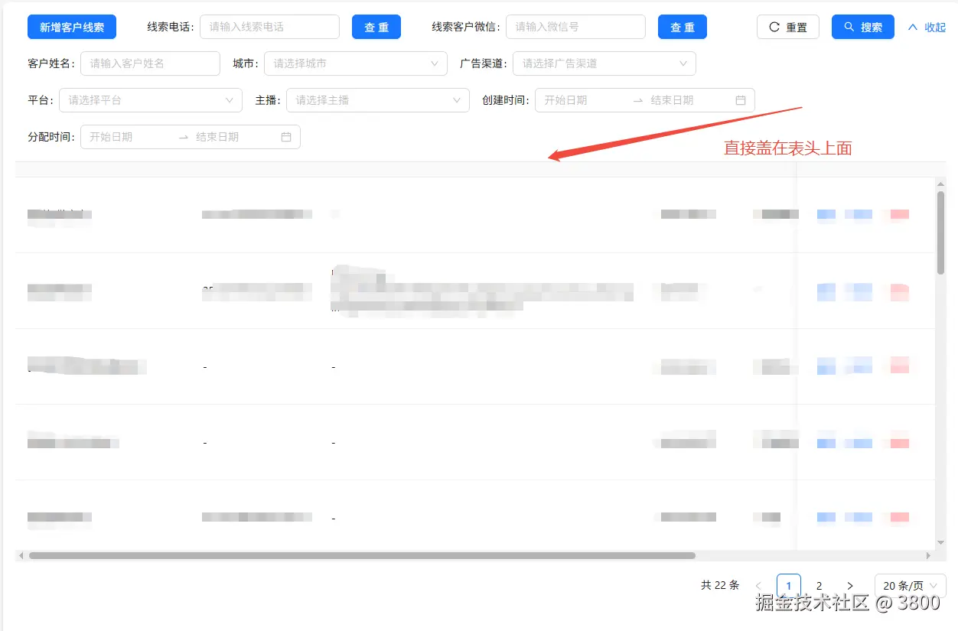This screenshot has width=958, height=631.
Task: Click the first blue action button in first row
Action: (x=826, y=215)
